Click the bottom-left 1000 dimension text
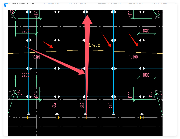180x139 pixels. tap(36, 95)
